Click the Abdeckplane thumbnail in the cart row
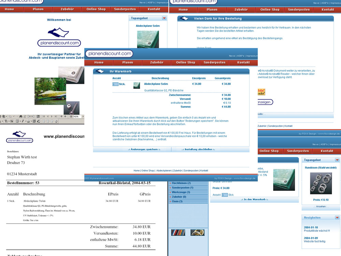 [137, 85]
